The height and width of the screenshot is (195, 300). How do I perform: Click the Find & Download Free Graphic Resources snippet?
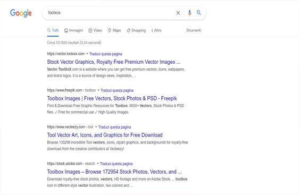115,109
